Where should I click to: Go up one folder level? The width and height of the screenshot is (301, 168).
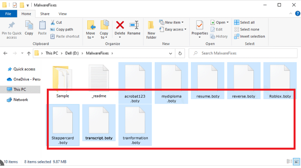click(x=29, y=53)
